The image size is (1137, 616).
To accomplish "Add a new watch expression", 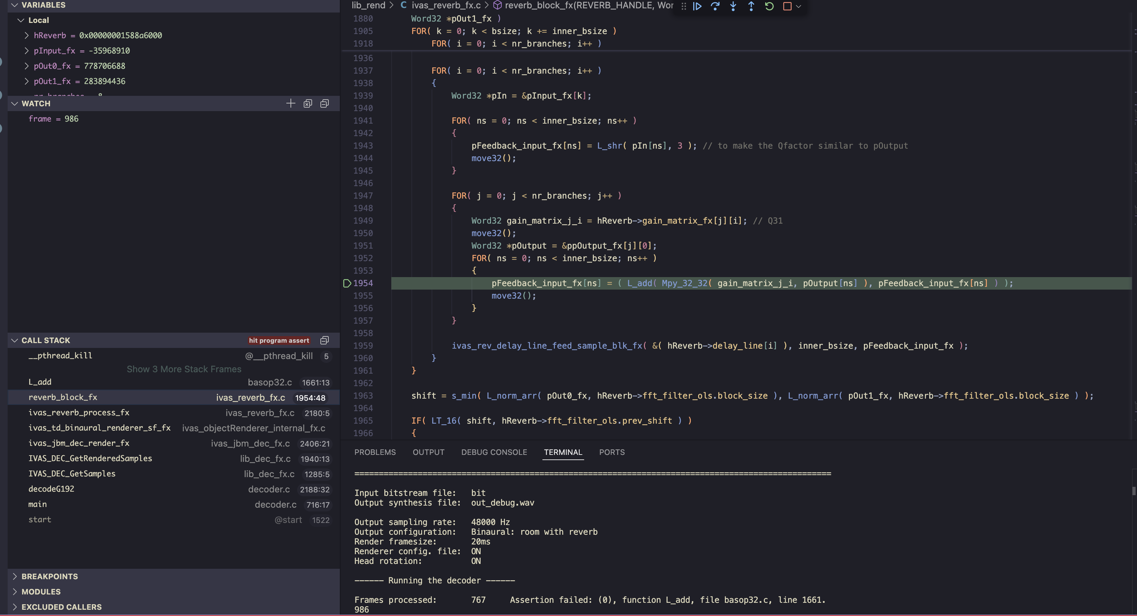I will 291,103.
